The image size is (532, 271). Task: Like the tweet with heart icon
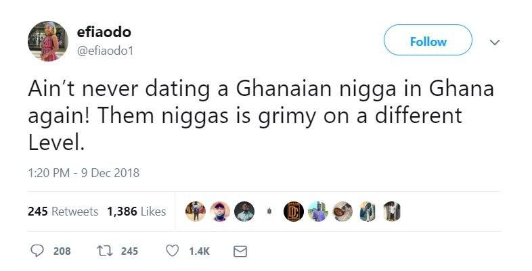(x=173, y=251)
